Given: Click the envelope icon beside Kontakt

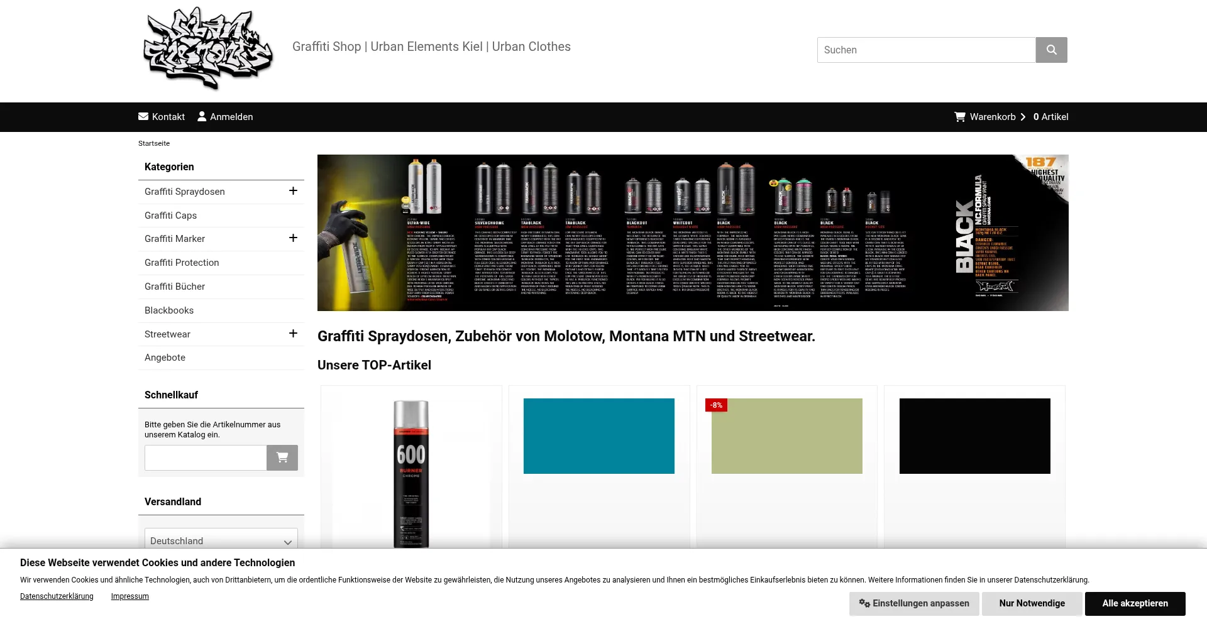Looking at the screenshot, I should click(x=143, y=116).
